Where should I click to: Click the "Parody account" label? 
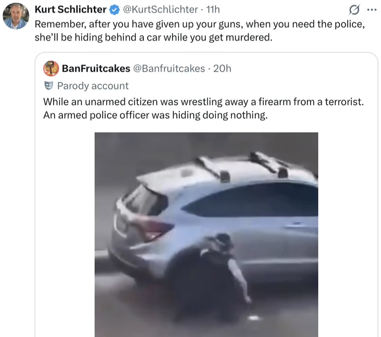pos(92,86)
